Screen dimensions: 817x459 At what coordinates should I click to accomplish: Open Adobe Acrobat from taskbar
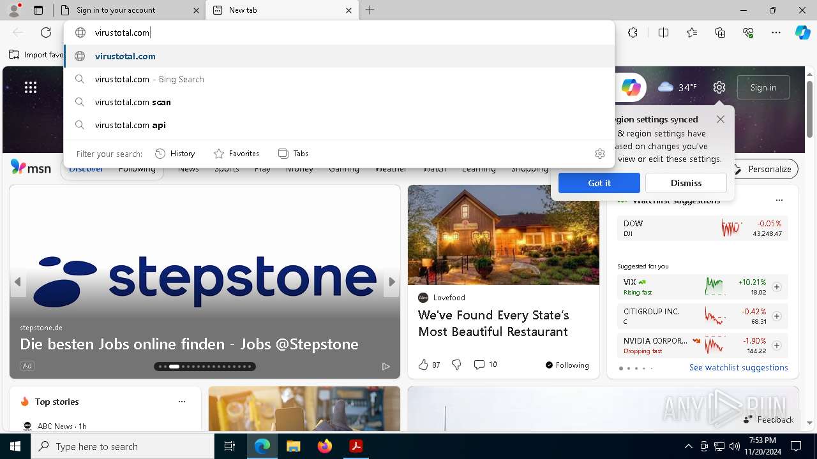[x=356, y=446]
